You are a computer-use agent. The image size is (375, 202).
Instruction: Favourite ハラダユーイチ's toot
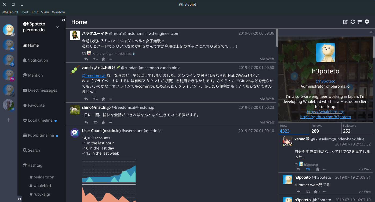[103, 59]
